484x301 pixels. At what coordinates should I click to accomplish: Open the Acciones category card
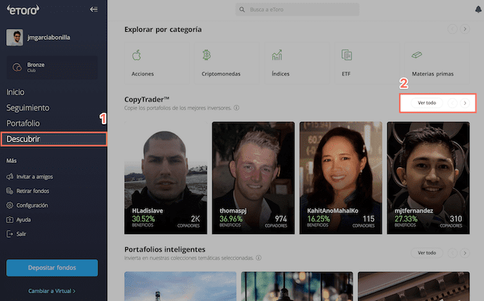(156, 63)
